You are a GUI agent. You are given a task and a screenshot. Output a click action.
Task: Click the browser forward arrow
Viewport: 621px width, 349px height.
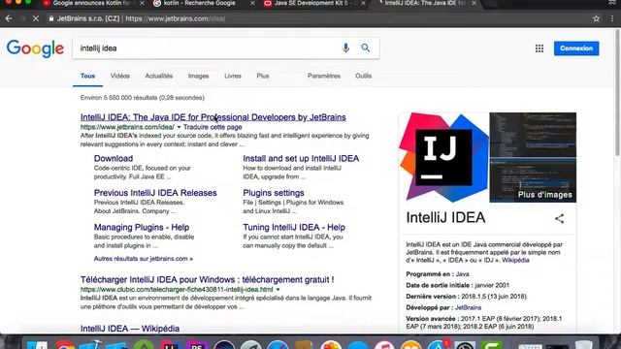click(22, 18)
